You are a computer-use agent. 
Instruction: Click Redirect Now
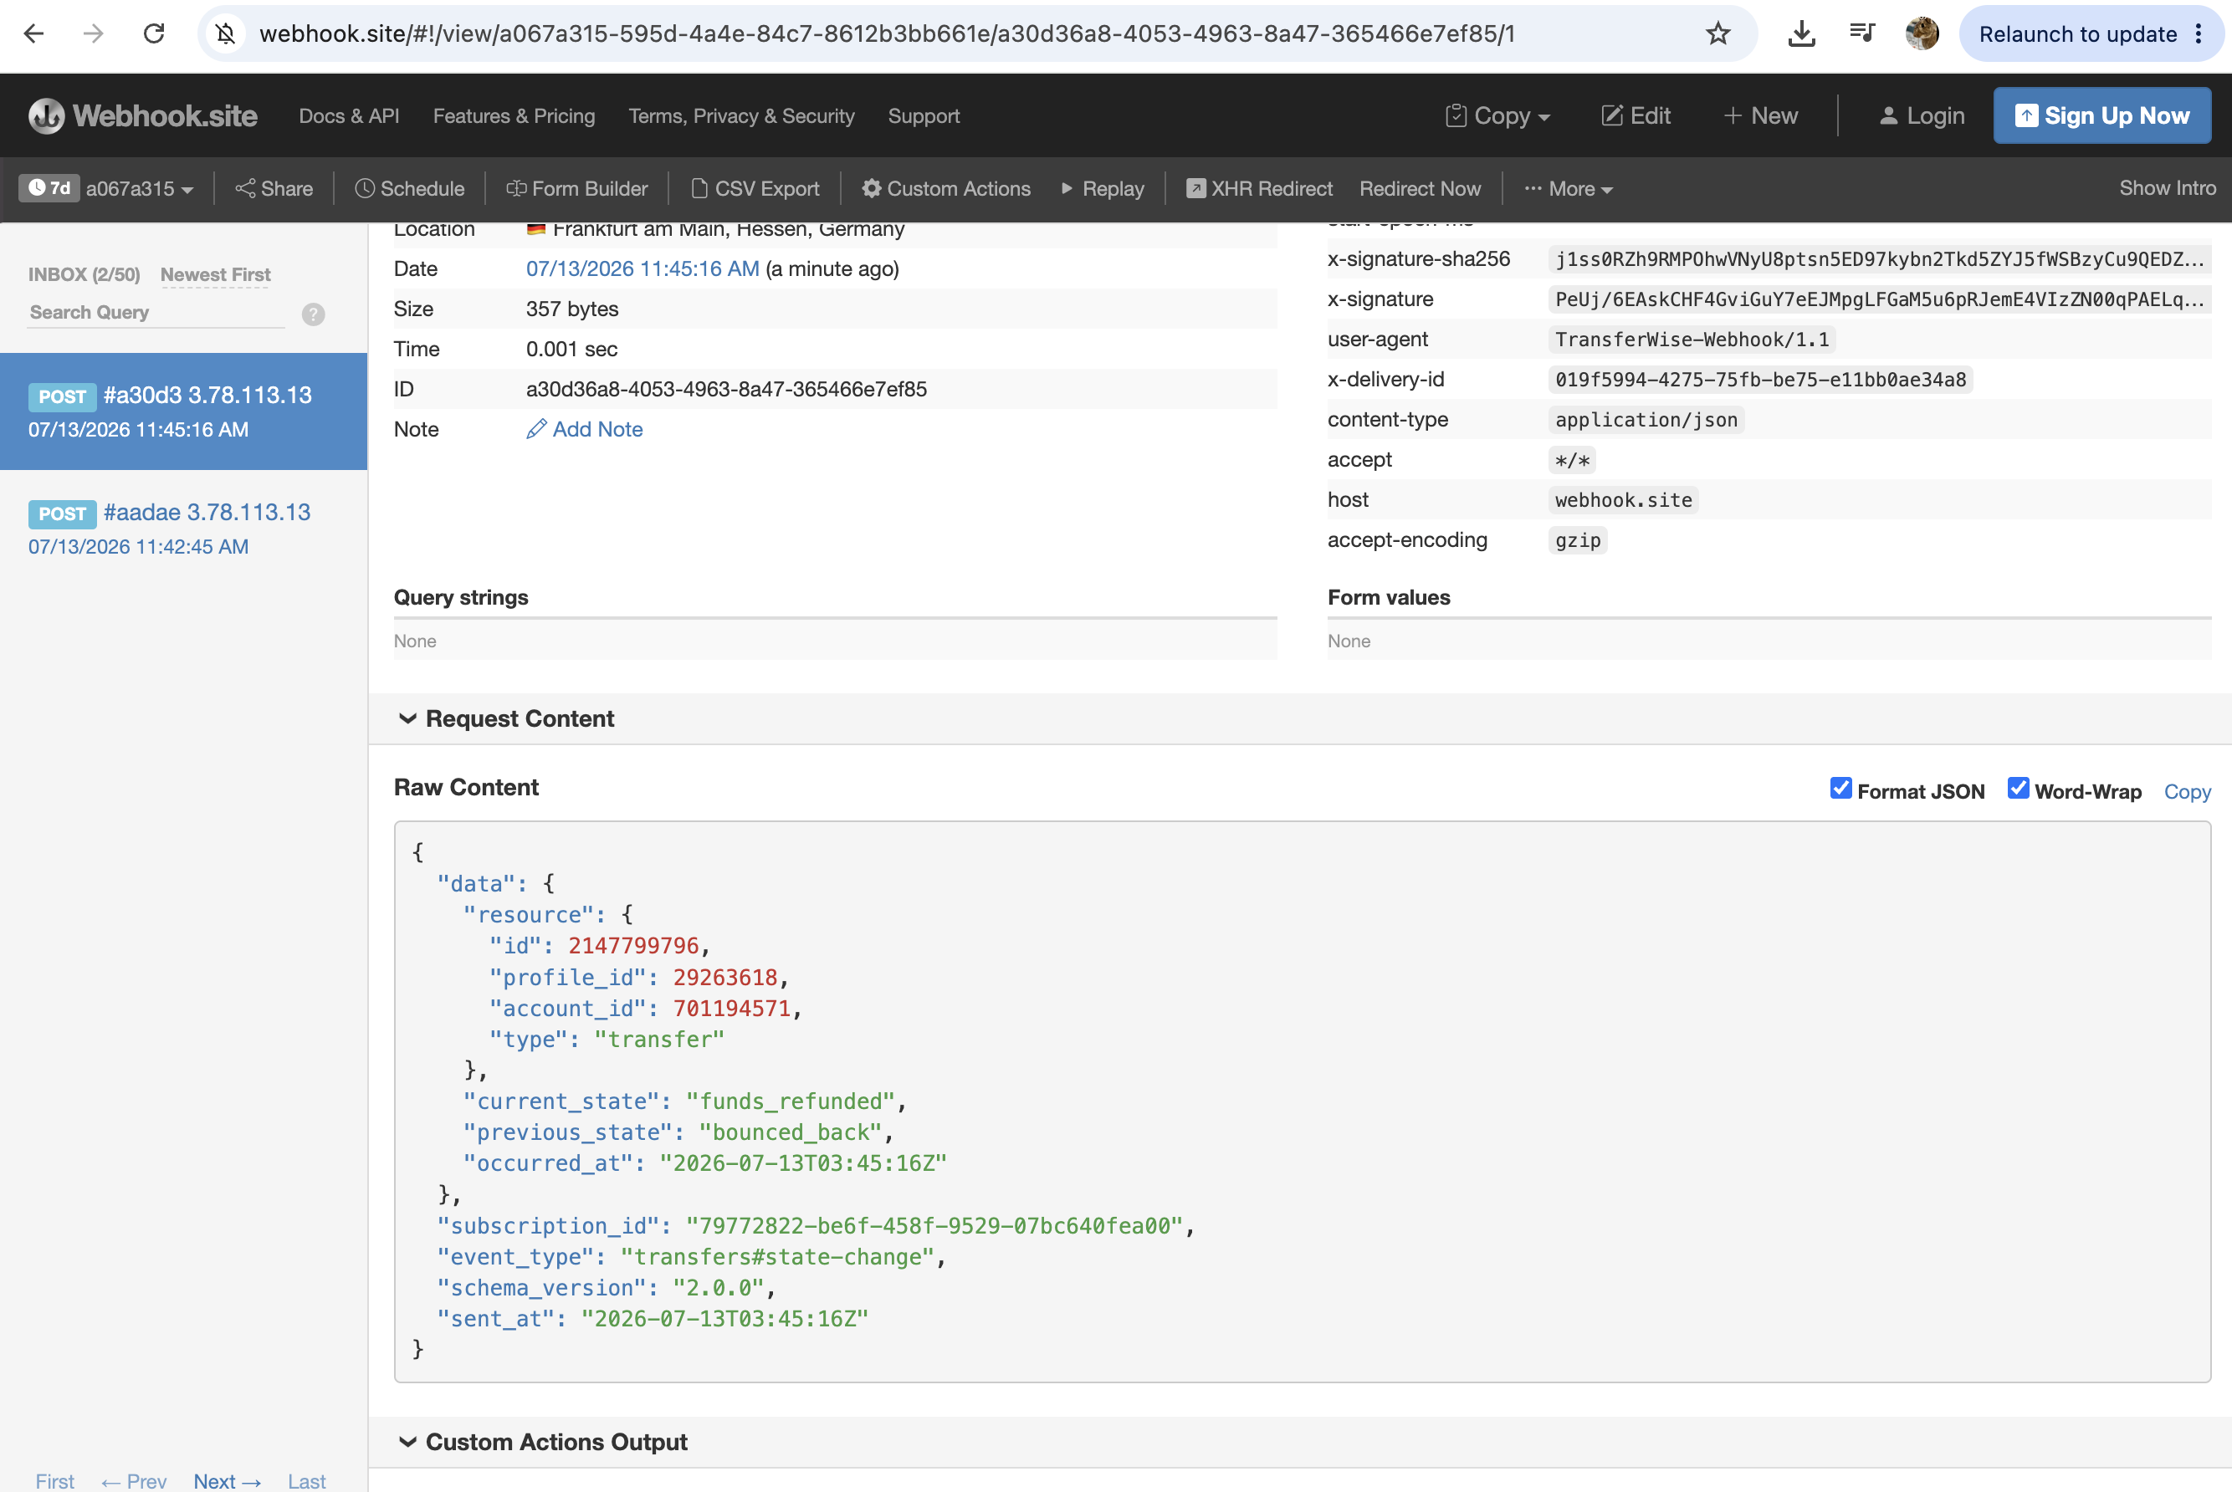tap(1419, 188)
